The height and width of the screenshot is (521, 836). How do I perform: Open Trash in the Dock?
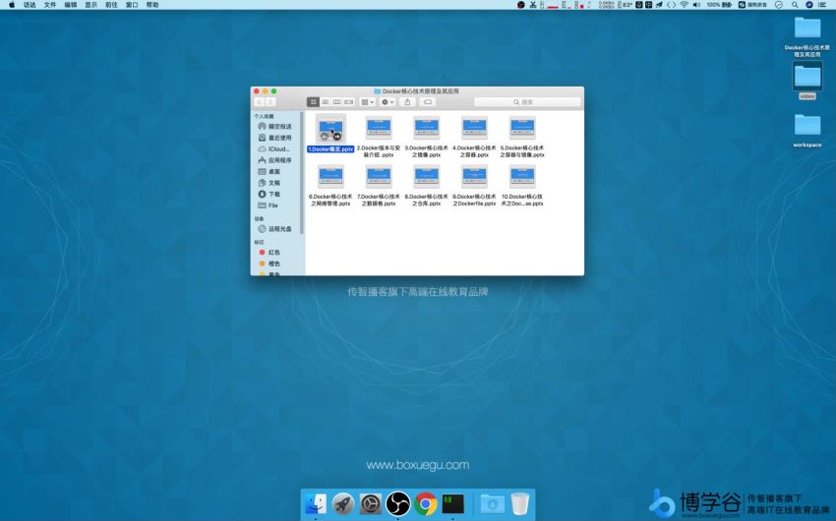(520, 503)
